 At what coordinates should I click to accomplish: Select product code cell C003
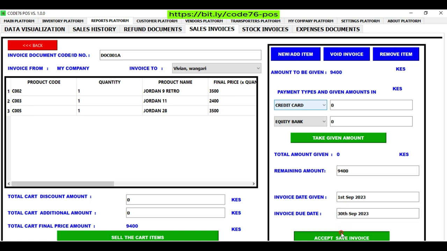pyautogui.click(x=44, y=101)
